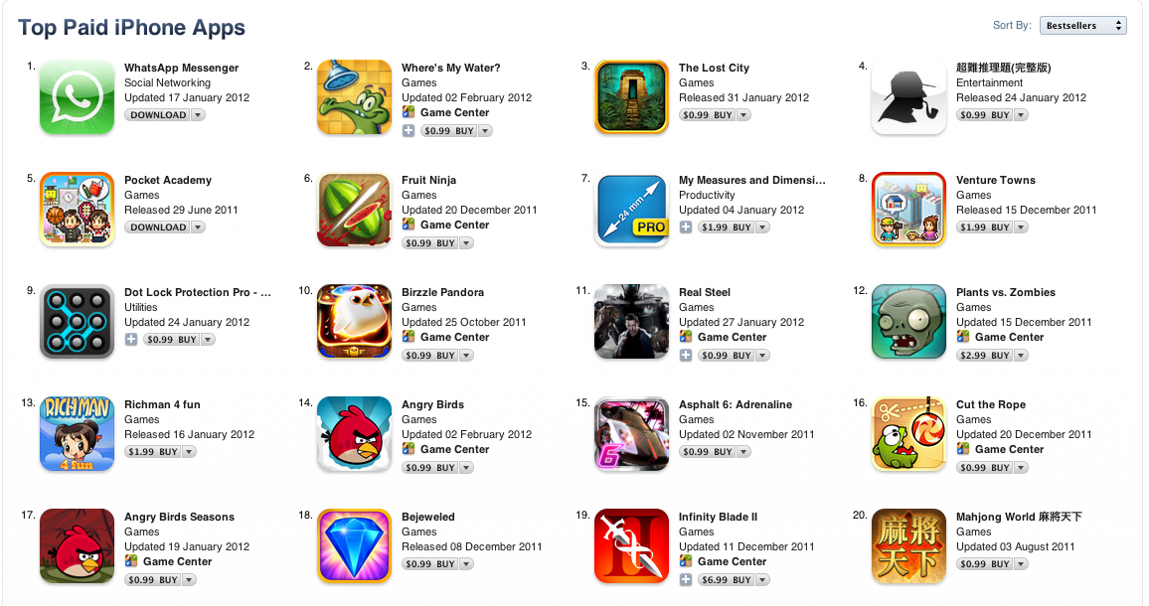Expand arrow next to WhatsApp Download button

[x=198, y=115]
